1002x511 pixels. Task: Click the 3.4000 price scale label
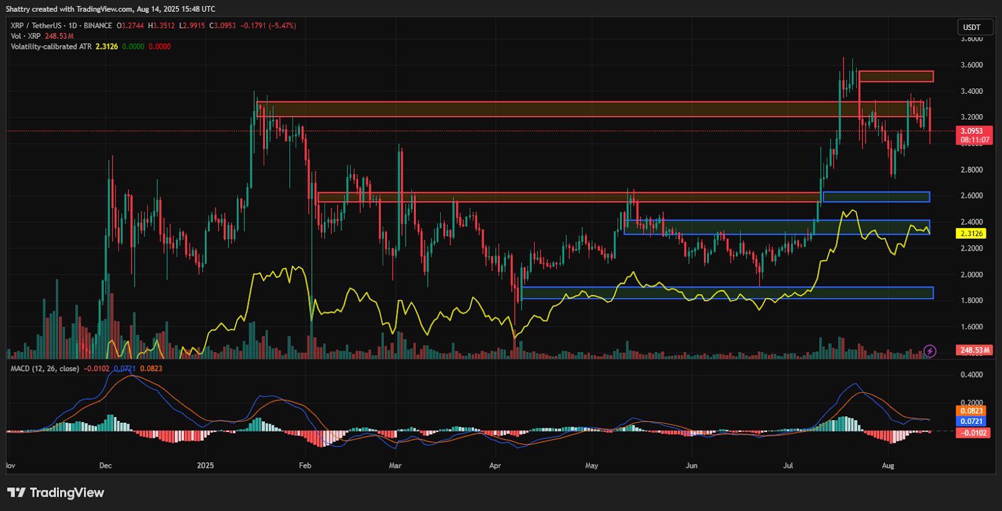pos(971,91)
